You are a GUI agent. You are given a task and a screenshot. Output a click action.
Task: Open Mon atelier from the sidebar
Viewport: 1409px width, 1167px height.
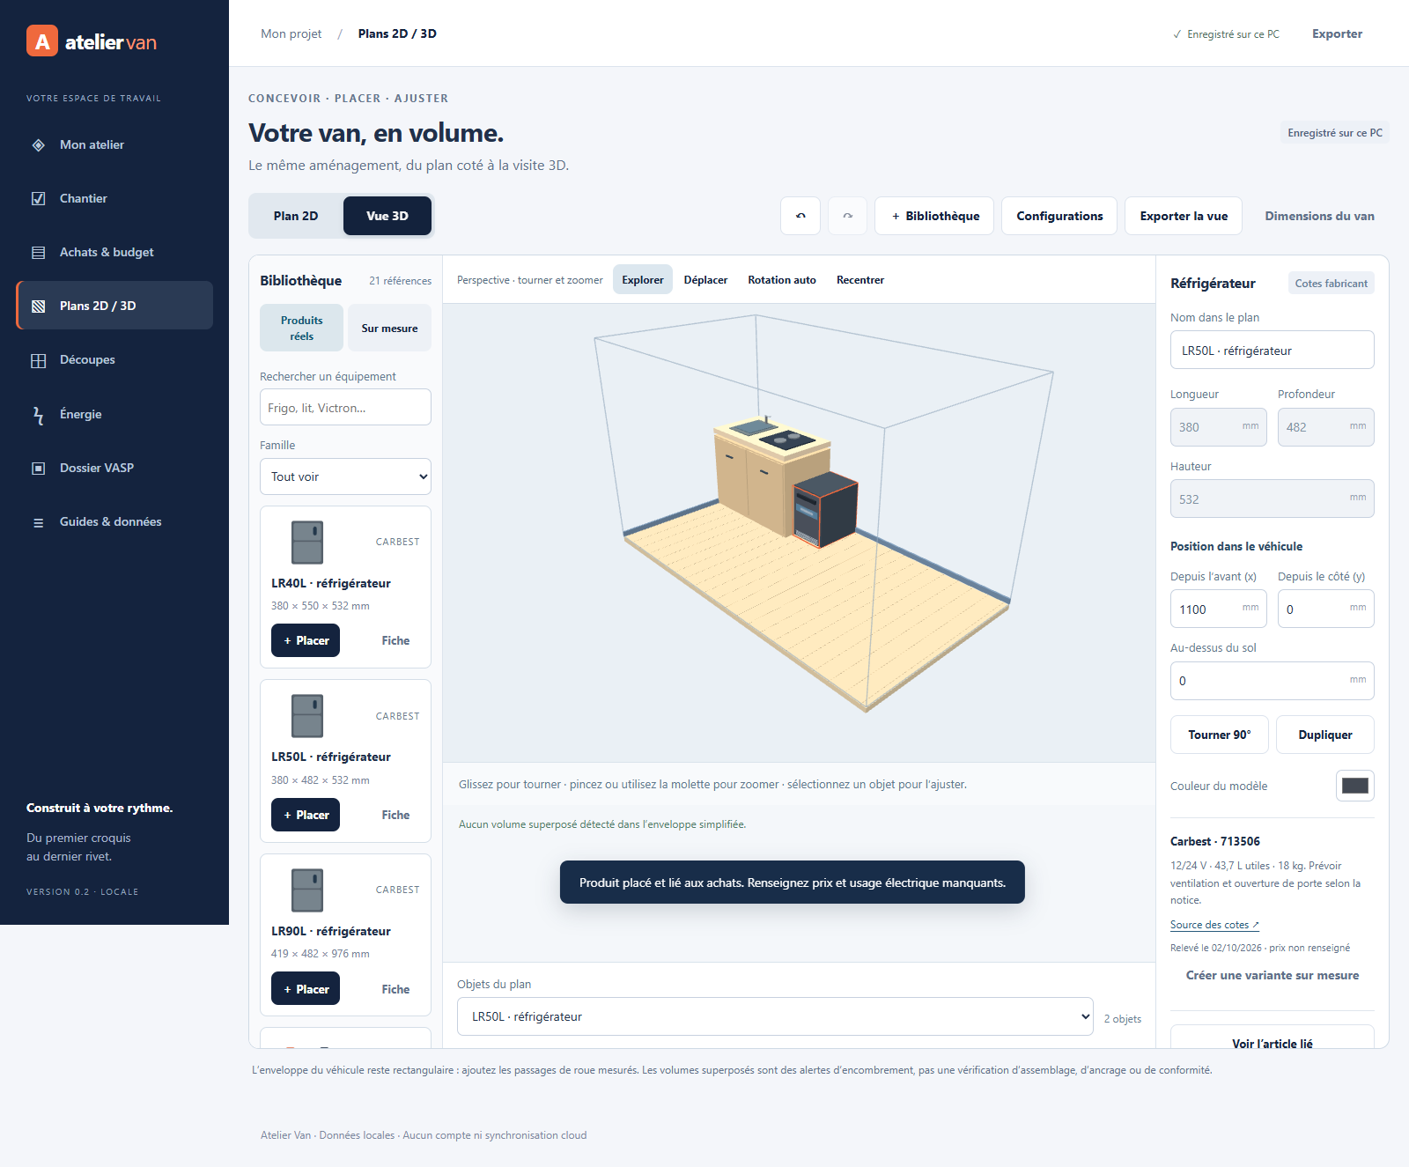(x=114, y=144)
